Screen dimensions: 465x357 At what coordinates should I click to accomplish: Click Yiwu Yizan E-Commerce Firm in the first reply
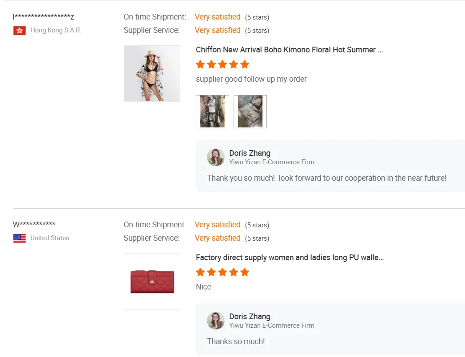pyautogui.click(x=271, y=162)
